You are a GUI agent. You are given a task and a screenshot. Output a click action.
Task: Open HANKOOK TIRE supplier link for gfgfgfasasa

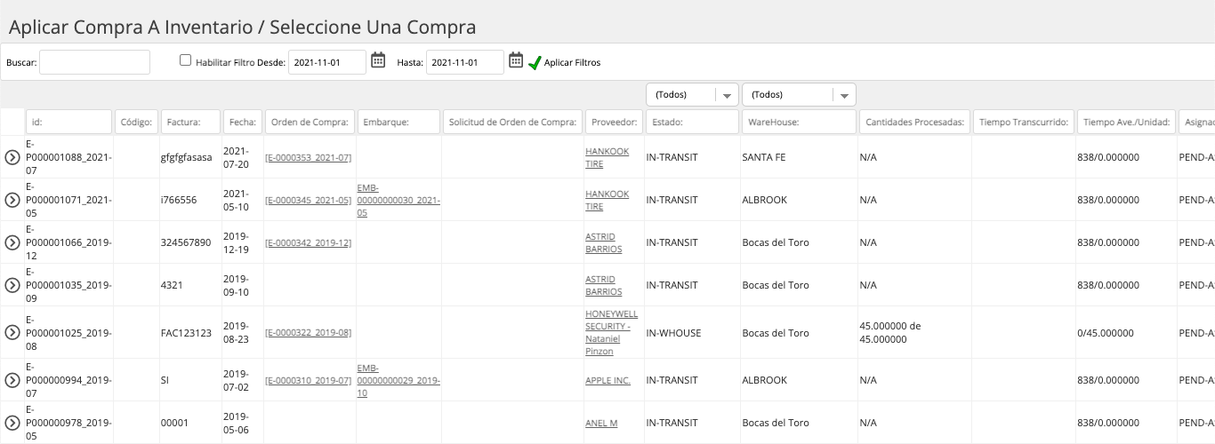click(607, 157)
